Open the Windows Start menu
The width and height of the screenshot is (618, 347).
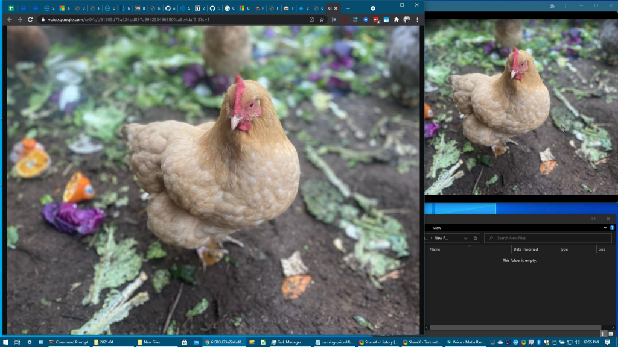point(5,342)
